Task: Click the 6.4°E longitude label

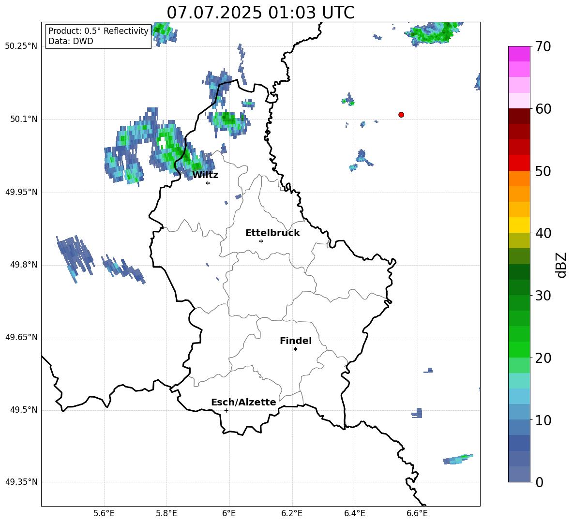Action: 354,513
